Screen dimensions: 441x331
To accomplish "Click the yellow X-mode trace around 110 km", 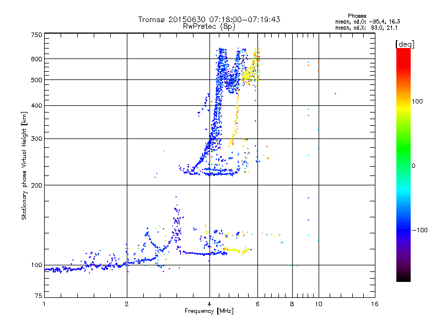I will pos(237,250).
